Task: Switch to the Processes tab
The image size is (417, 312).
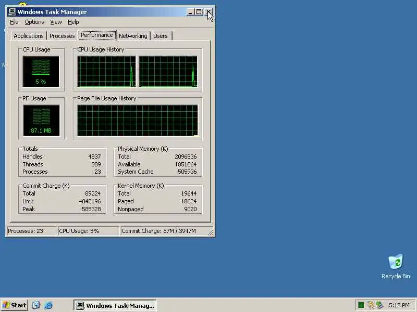Action: [x=62, y=36]
